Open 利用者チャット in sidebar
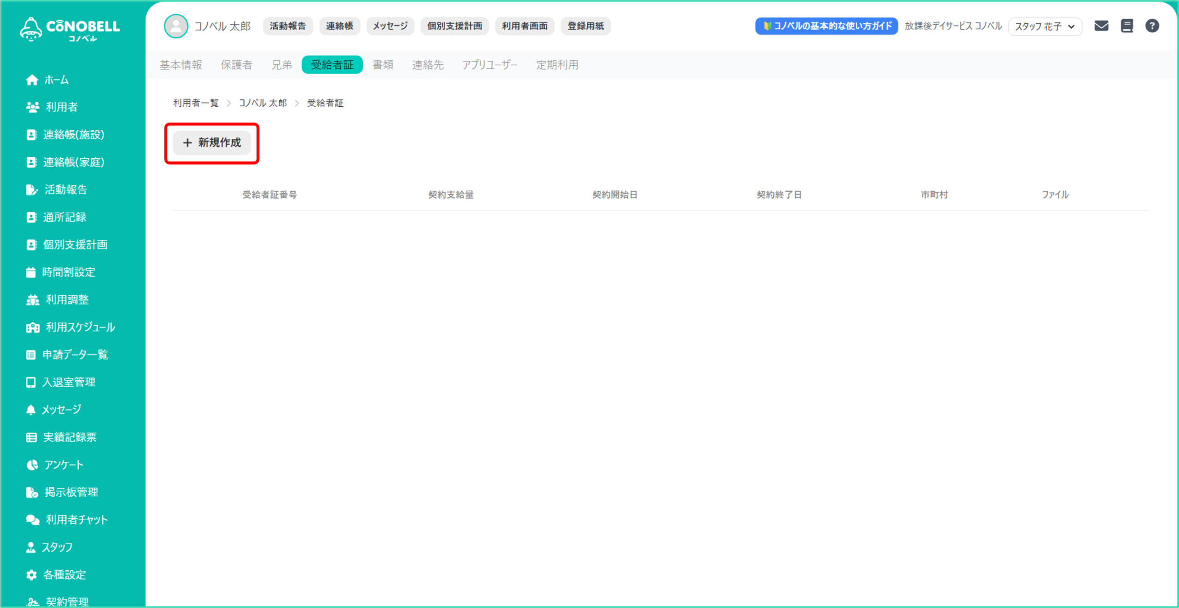Image resolution: width=1179 pixels, height=608 pixels. click(76, 520)
